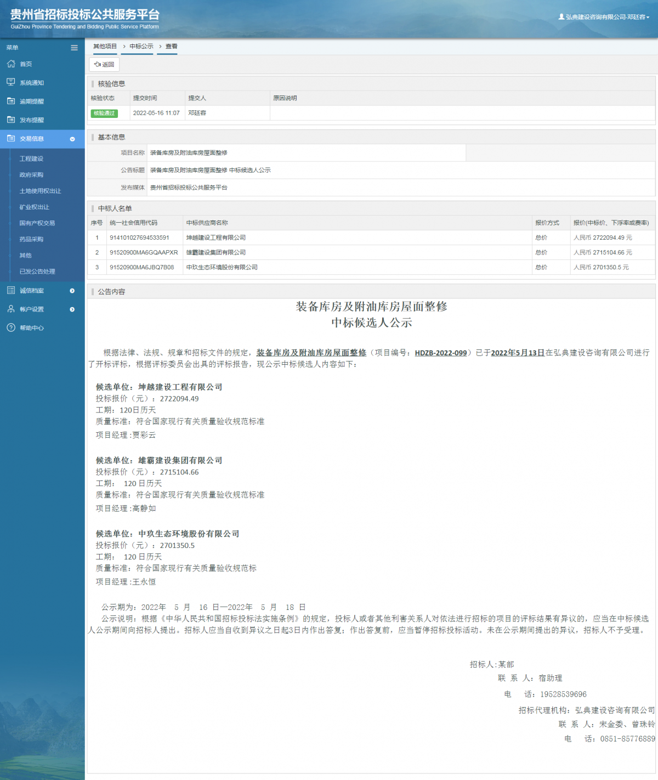
Task: Expand the 诚信档案 arrow
Action: tap(72, 291)
